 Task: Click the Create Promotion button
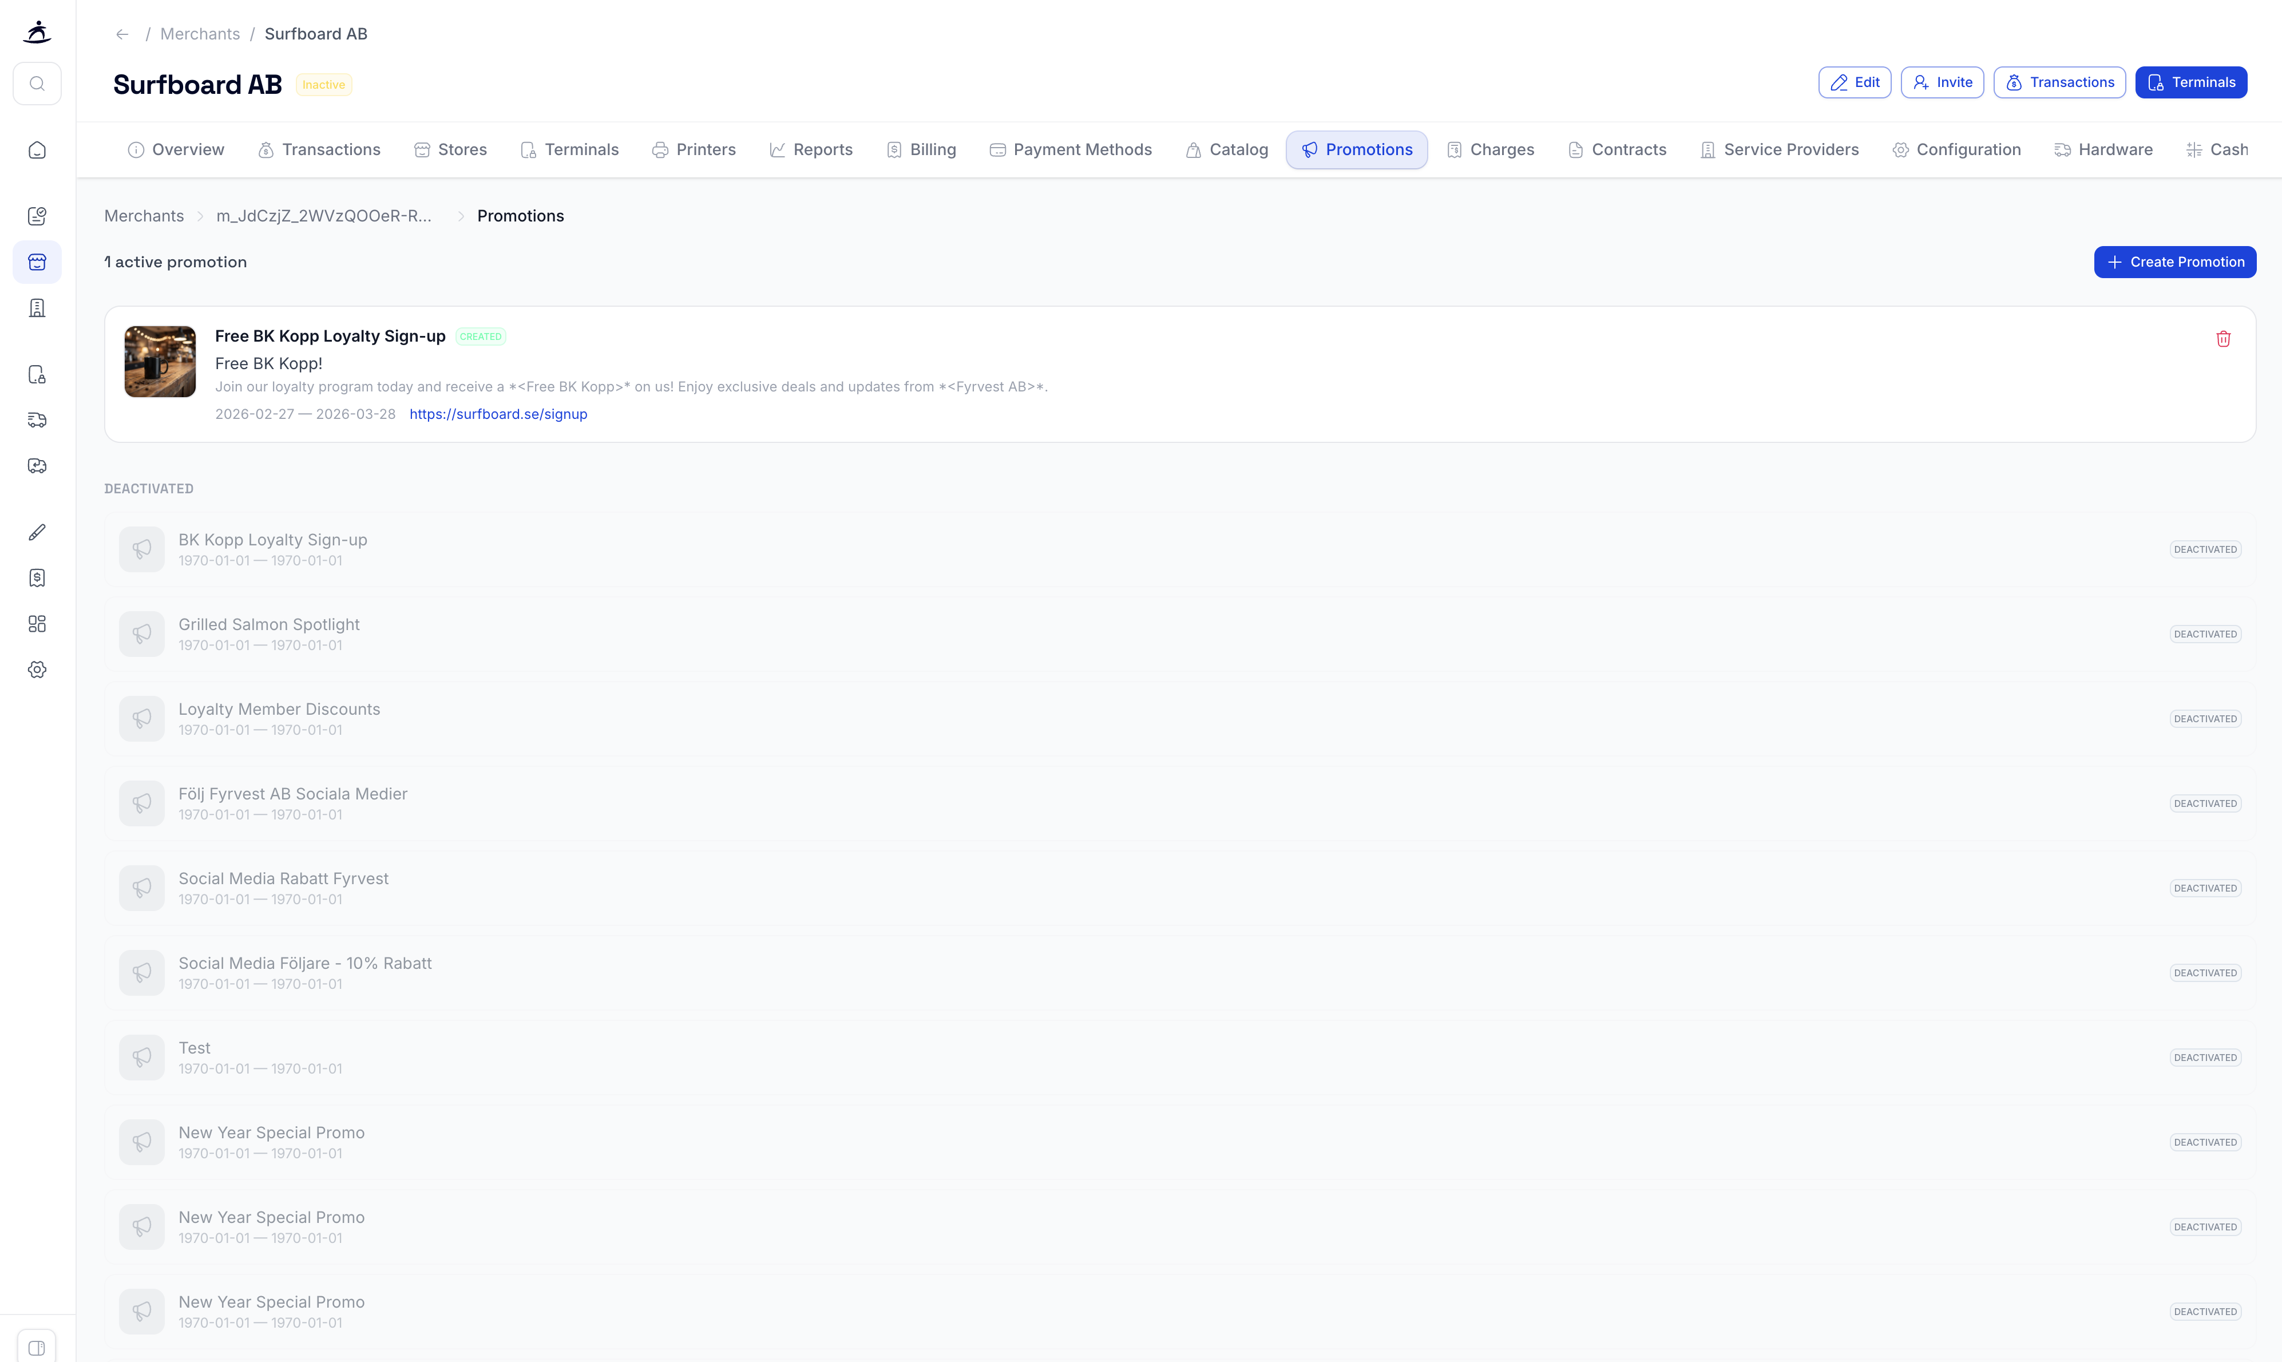coord(2174,262)
